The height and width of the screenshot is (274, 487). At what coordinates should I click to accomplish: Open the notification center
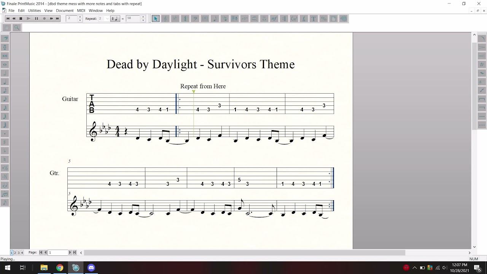pyautogui.click(x=477, y=268)
